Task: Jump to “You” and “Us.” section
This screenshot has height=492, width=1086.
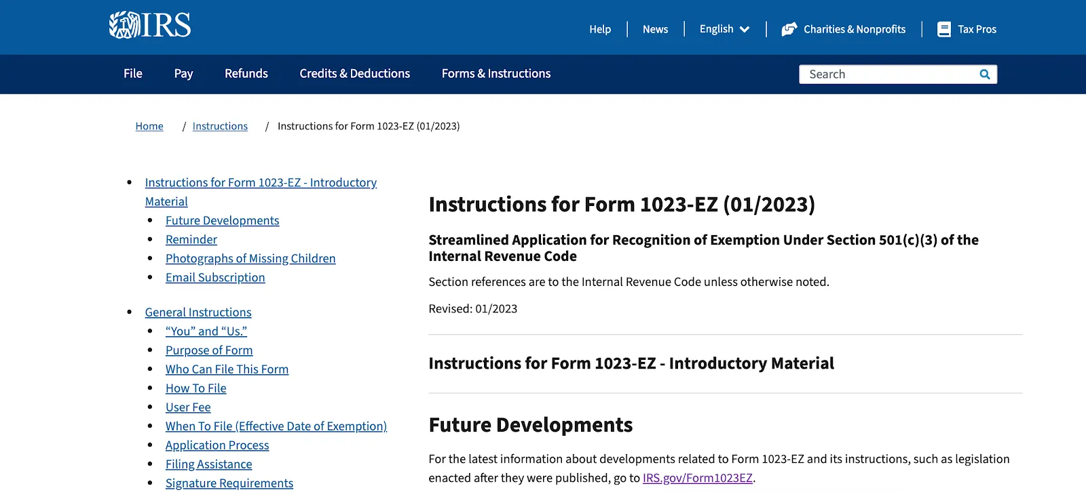Action: point(206,331)
